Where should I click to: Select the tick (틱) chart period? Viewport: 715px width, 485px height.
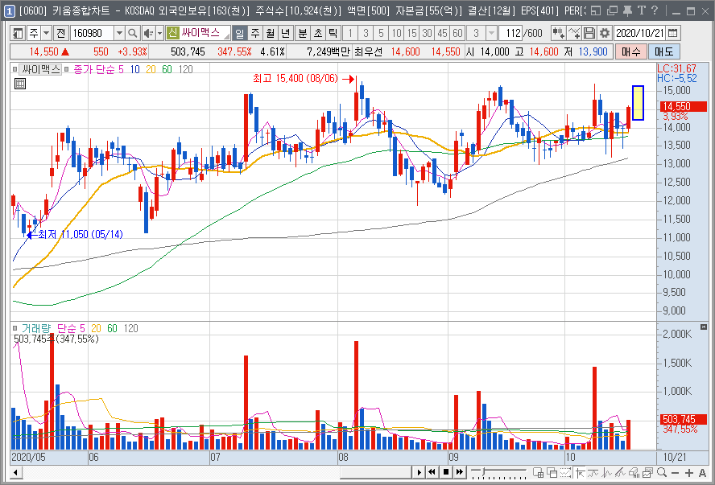point(333,33)
